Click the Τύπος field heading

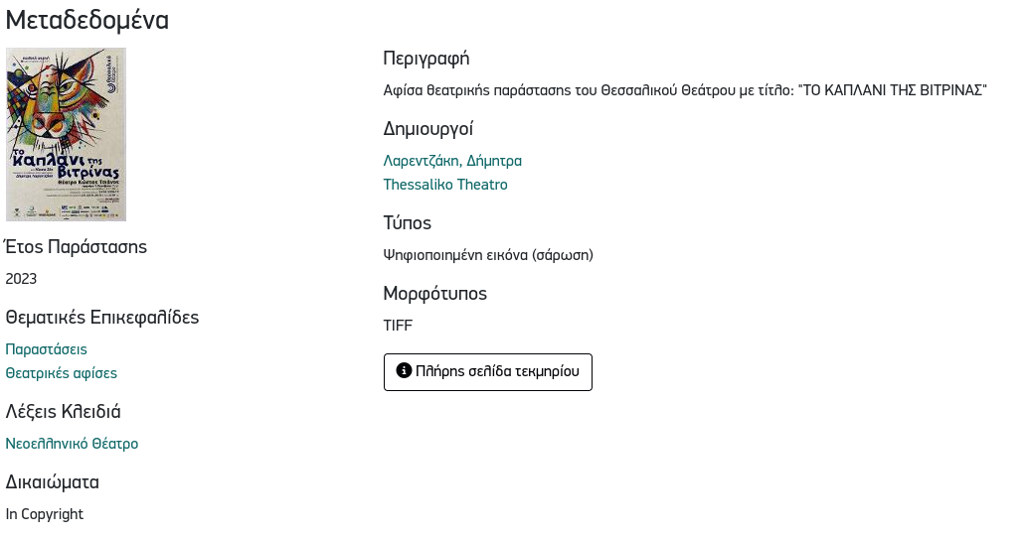[408, 223]
